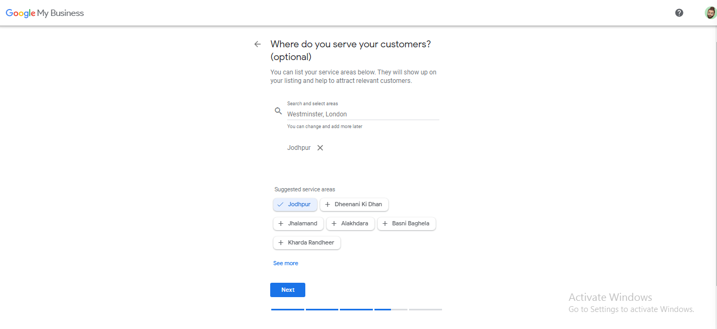Click the plus icon on Dheenani Ki Dhan
717x329 pixels.
click(328, 205)
